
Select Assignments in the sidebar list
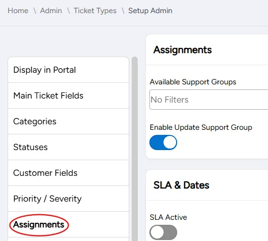[68, 224]
